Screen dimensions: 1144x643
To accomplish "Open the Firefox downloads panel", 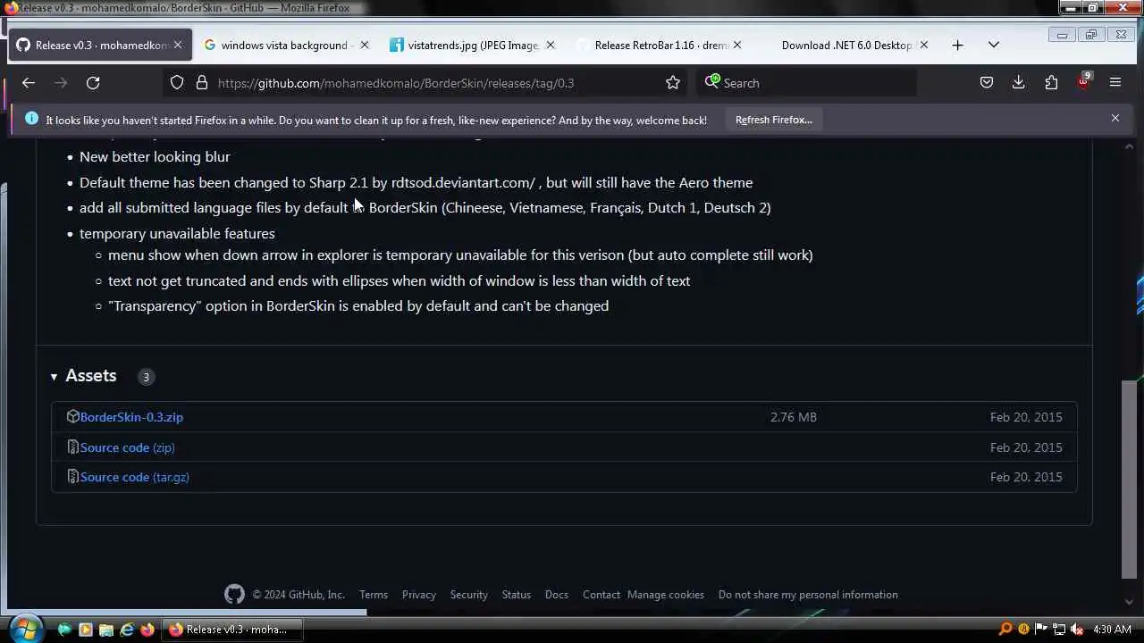I will 1019,83.
